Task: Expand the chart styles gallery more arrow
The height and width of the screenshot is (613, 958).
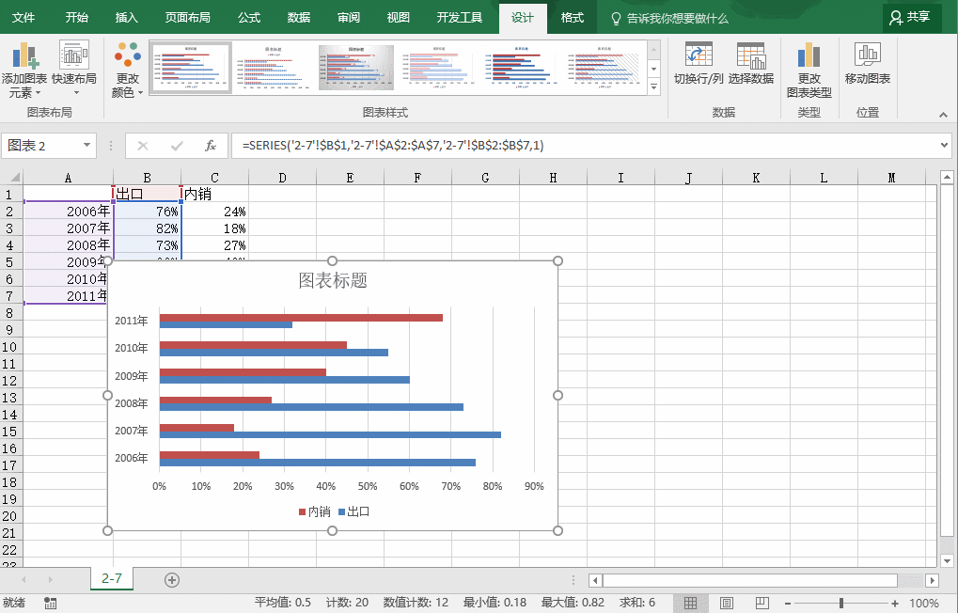Action: coord(653,86)
